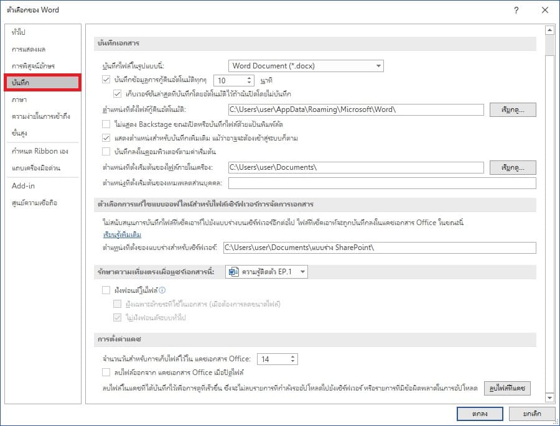
Task: Click the ลบไฟล์ที่แคช button
Action: pyautogui.click(x=507, y=388)
